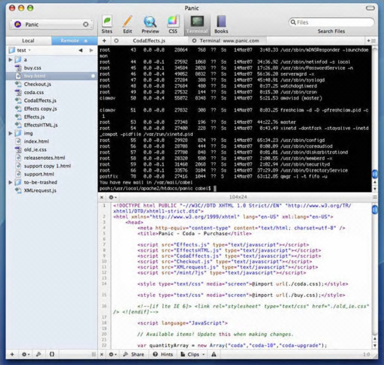Open the Clips dropdown
This screenshot has height=365, width=384.
[x=193, y=354]
